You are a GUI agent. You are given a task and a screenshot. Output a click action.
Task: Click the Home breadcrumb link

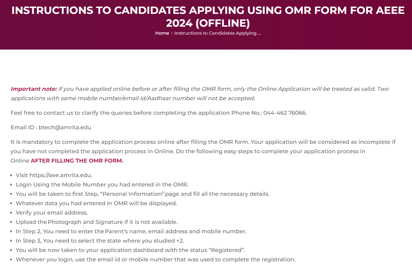click(x=162, y=33)
